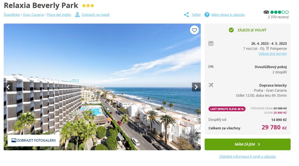Click the airplane transport icon

(x=211, y=85)
